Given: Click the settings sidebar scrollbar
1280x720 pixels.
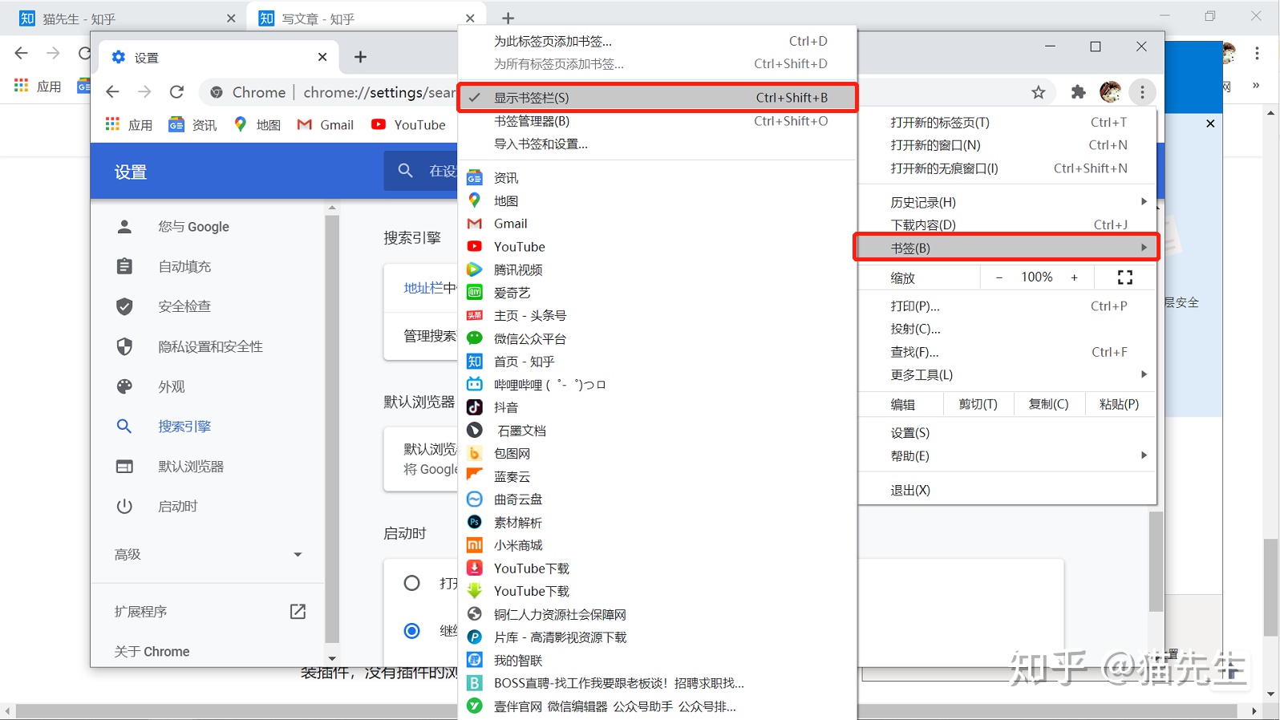Looking at the screenshot, I should pos(332,429).
